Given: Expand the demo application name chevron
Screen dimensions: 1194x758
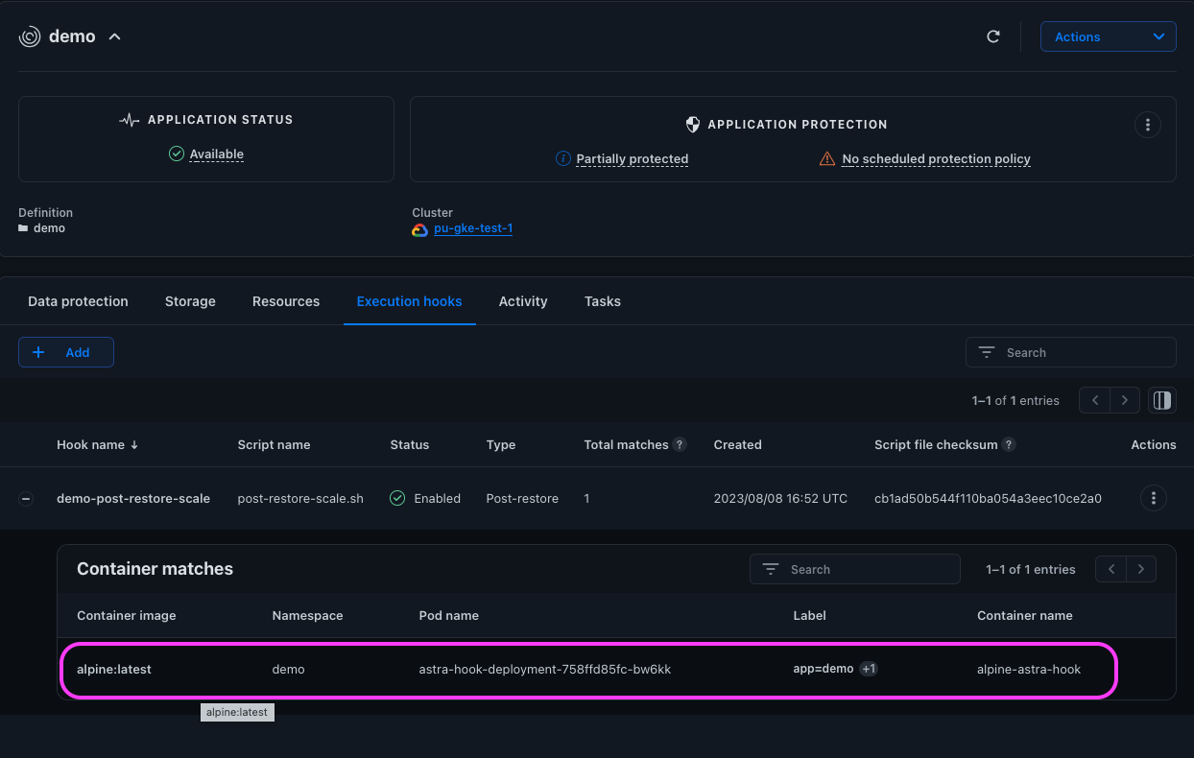Looking at the screenshot, I should click(x=115, y=37).
